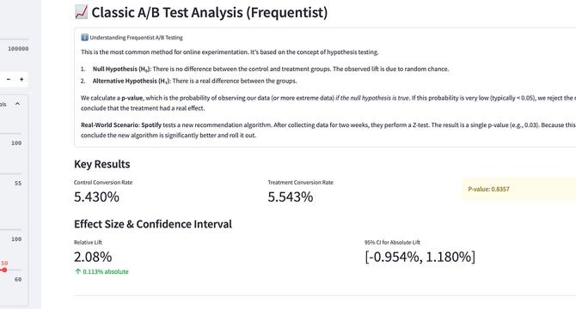Click the plus stepper button in sidebar
The height and width of the screenshot is (309, 576).
click(21, 79)
